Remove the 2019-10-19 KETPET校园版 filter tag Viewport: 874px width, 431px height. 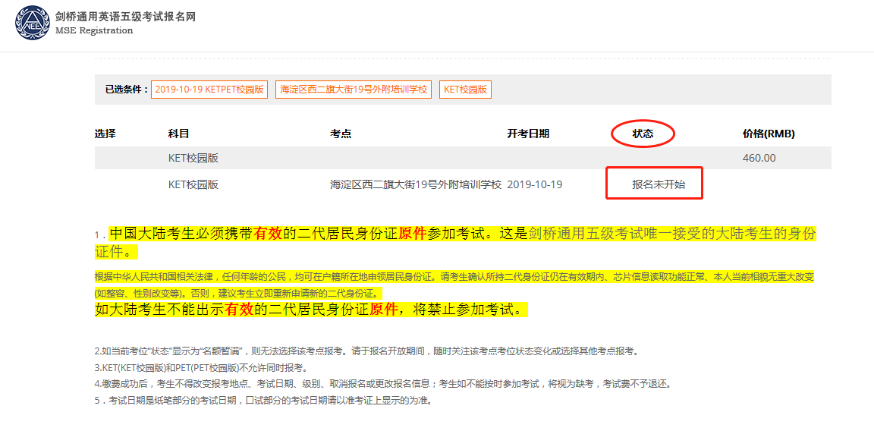[x=209, y=90]
